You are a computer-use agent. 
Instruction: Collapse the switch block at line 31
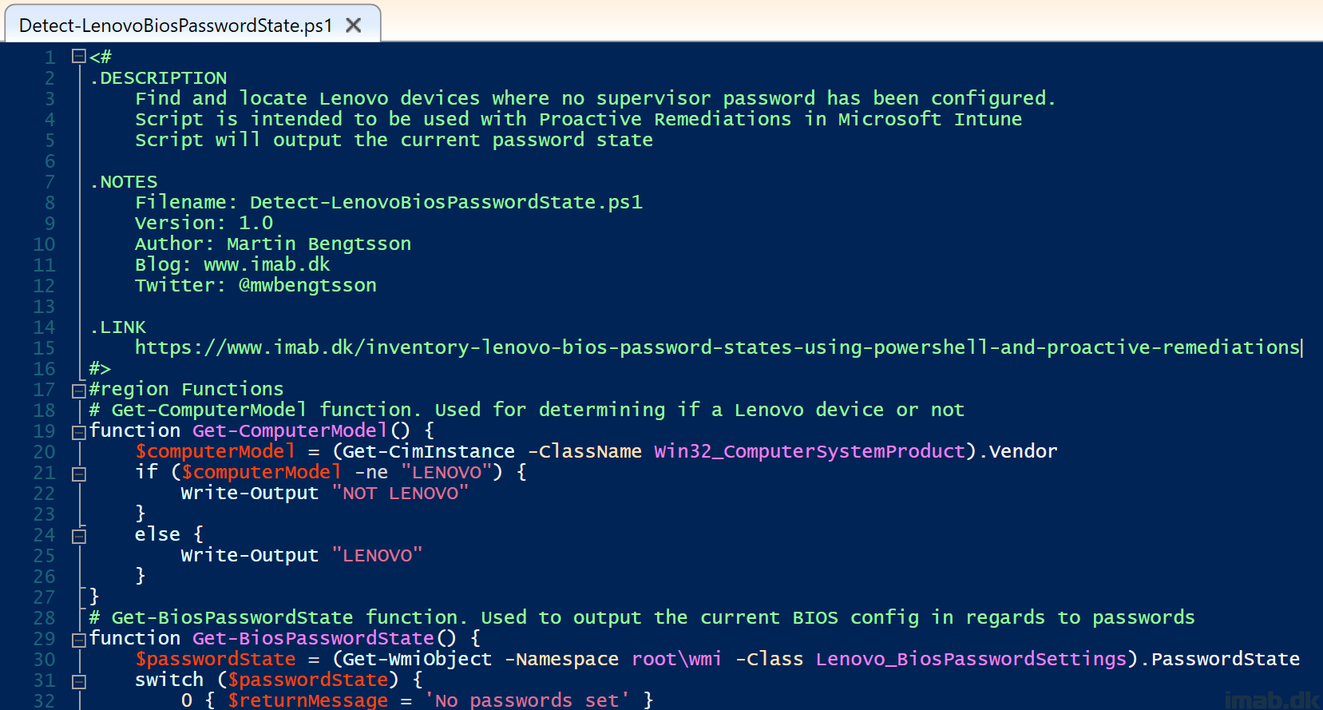point(78,681)
